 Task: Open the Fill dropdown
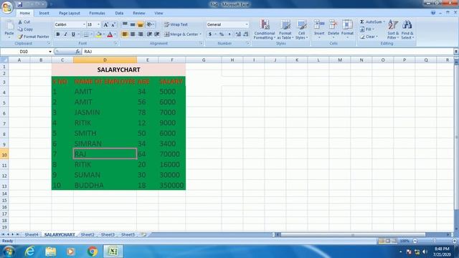367,29
